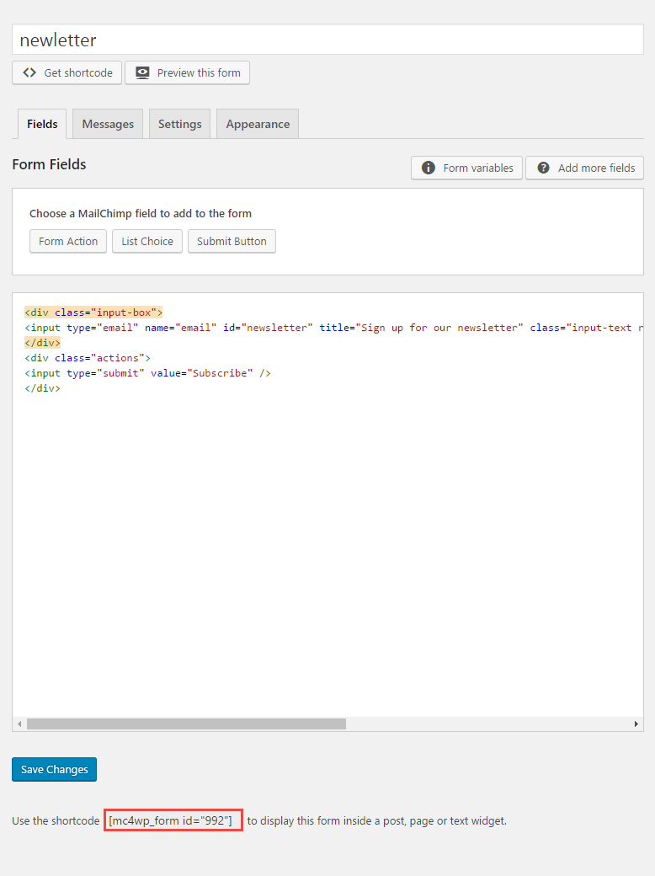Click the info icon on Form variables
The image size is (655, 876).
pos(429,168)
